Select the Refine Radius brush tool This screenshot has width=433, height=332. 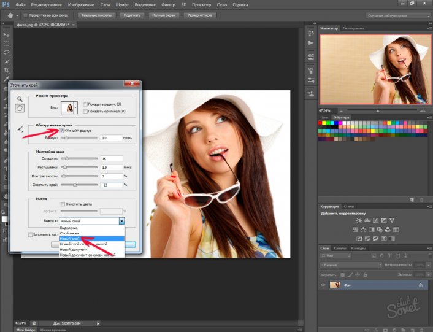point(20,129)
